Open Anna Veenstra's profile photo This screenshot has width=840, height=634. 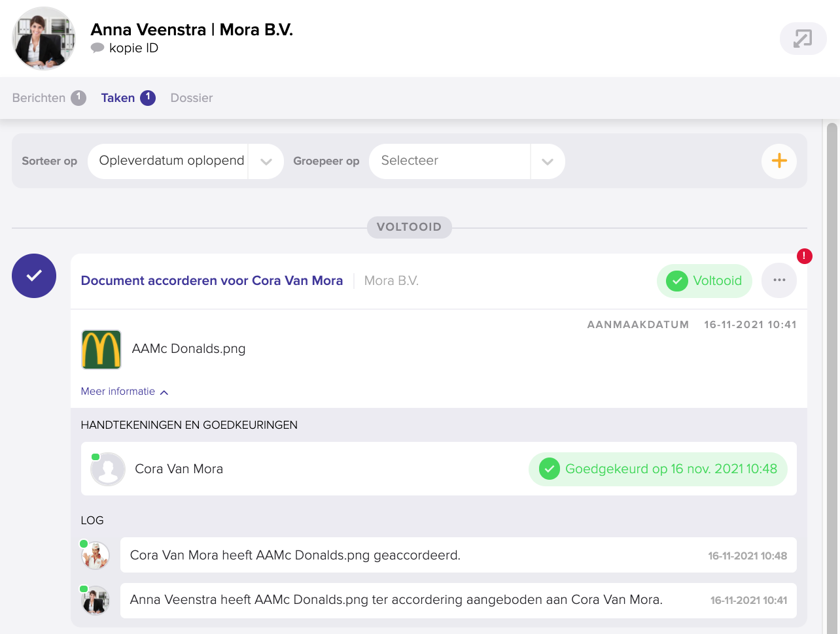pos(44,39)
